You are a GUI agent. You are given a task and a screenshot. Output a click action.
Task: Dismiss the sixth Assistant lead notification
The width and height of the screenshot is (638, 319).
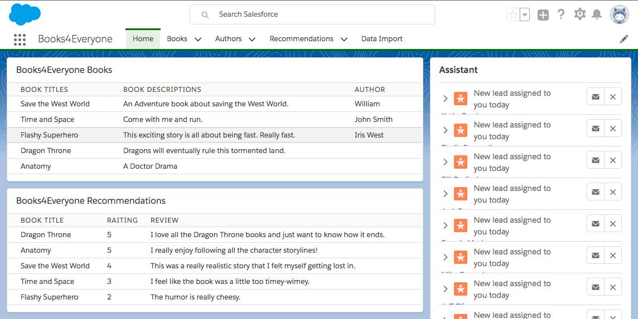pyautogui.click(x=613, y=255)
